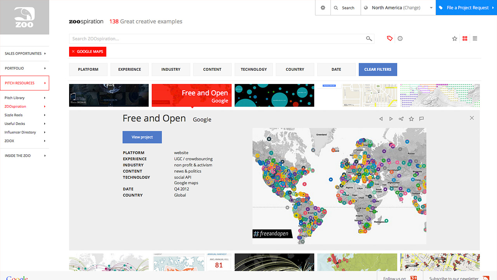This screenshot has width=497, height=280.
Task: Click the settings gear icon
Action: [323, 8]
